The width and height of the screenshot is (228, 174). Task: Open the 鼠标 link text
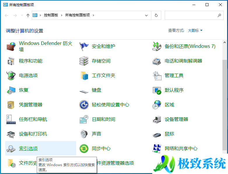point(169,134)
